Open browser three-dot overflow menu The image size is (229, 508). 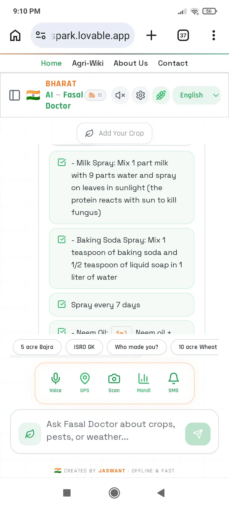click(x=214, y=35)
